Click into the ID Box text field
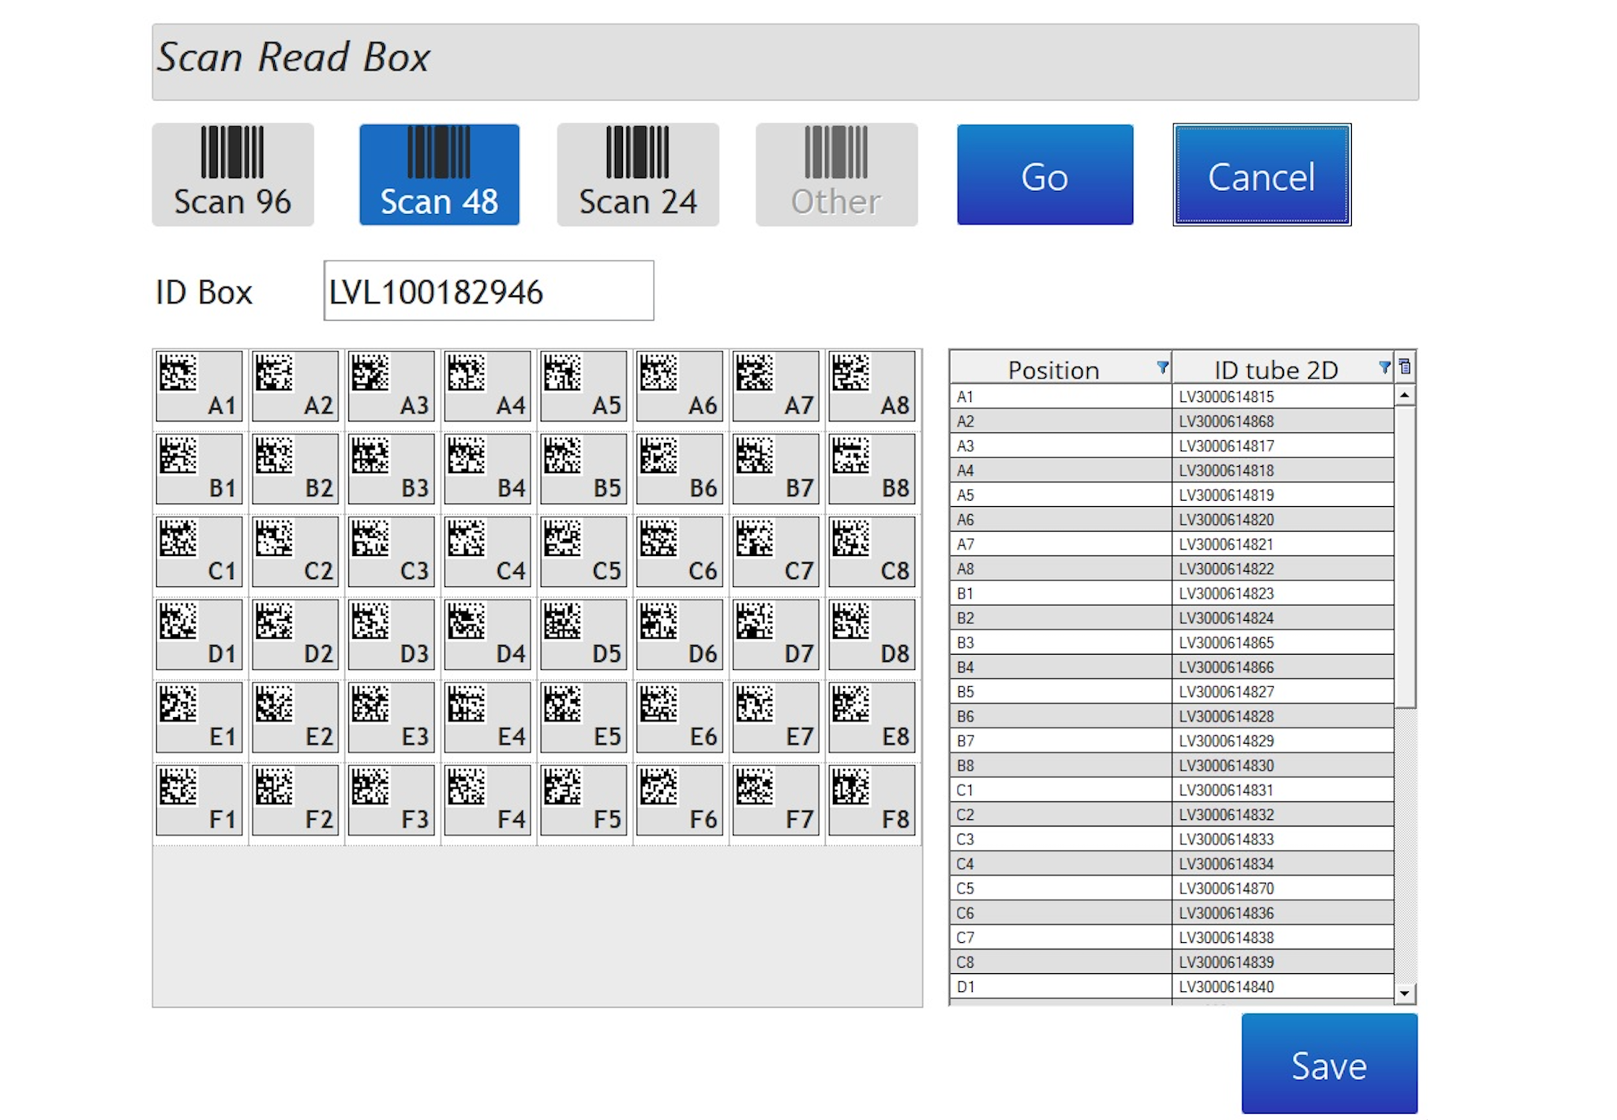1617x1120 pixels. pyautogui.click(x=488, y=291)
